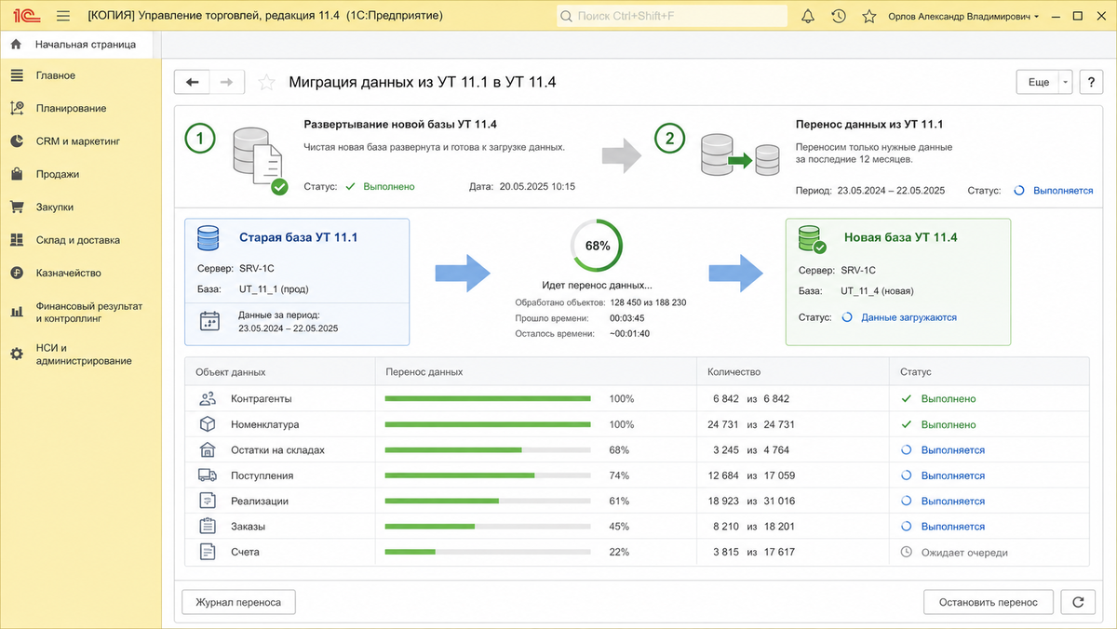Click the Остатки на складах progress bar
This screenshot has width=1117, height=629.
(x=488, y=450)
